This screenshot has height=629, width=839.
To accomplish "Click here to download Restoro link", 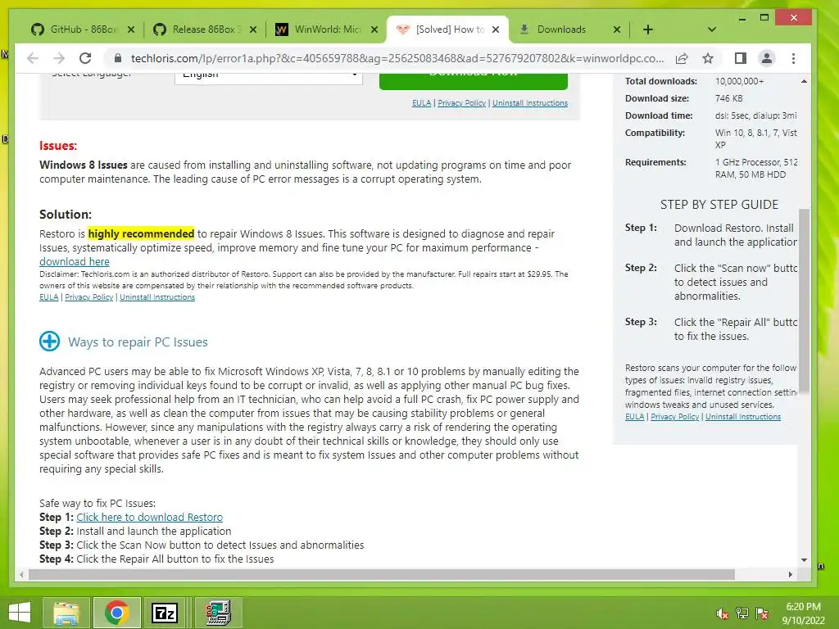I will (x=149, y=518).
